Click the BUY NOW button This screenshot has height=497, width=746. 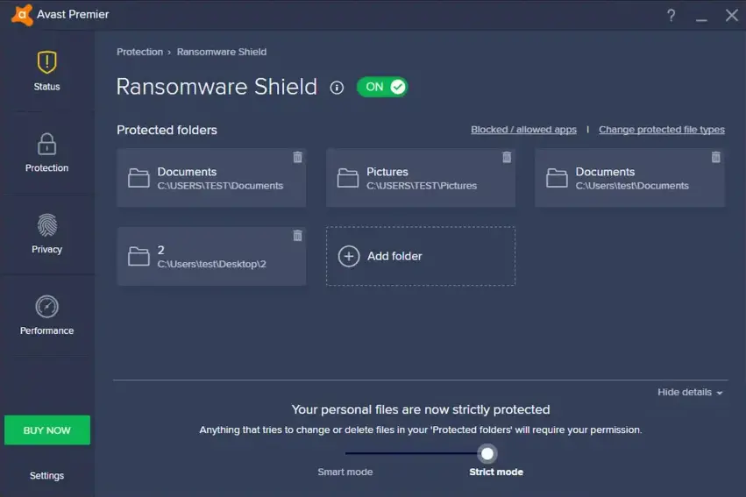coord(47,430)
